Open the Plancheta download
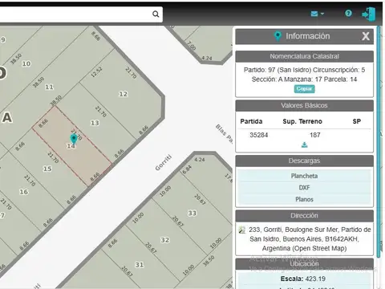 tap(304, 176)
